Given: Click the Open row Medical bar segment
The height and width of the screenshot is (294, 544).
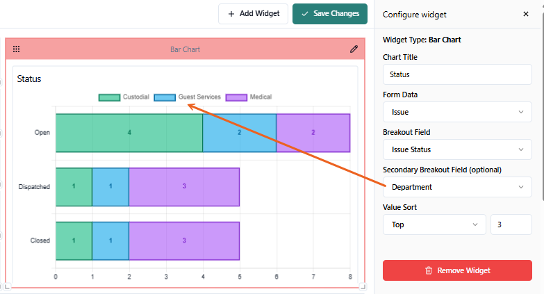Looking at the screenshot, I should coord(313,132).
